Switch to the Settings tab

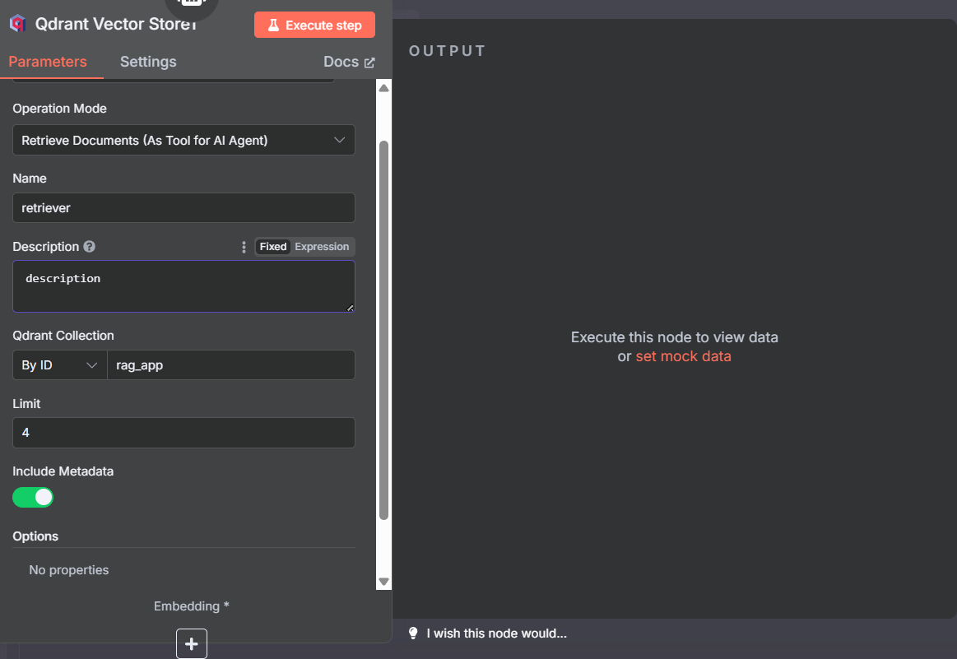point(148,62)
